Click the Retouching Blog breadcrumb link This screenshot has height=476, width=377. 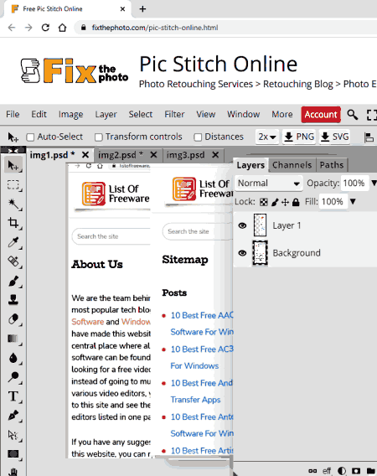click(x=298, y=84)
